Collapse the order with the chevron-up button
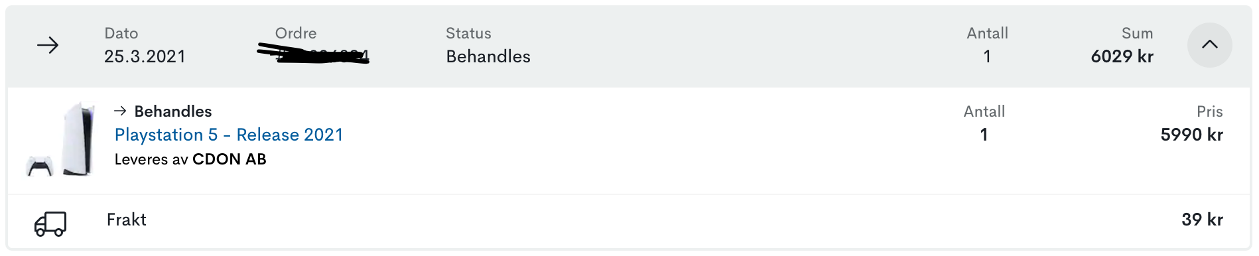 tap(1209, 45)
